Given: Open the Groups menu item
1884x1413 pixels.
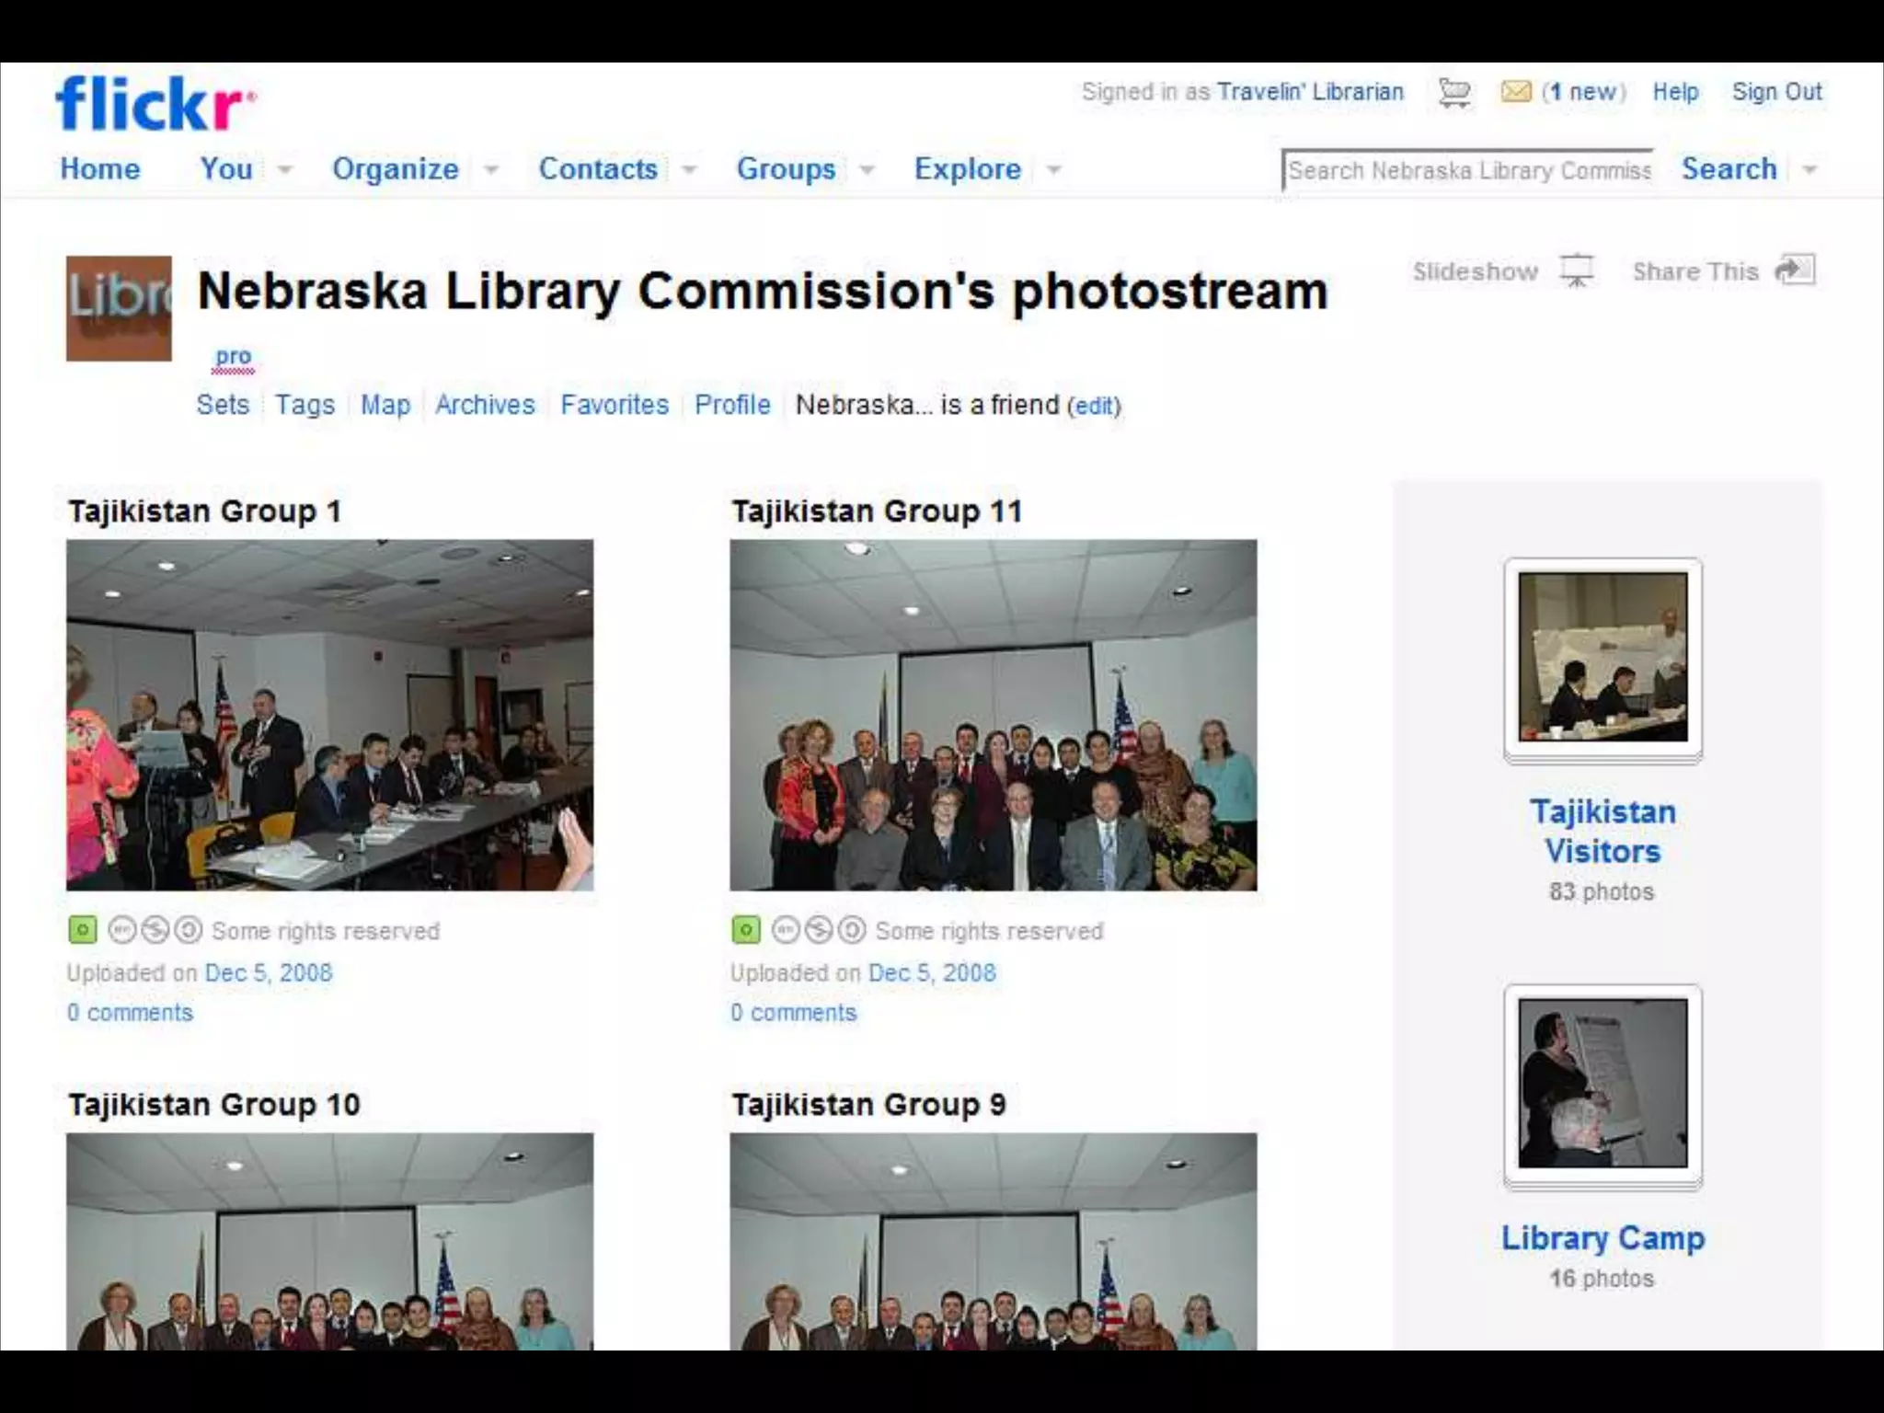Looking at the screenshot, I should tap(786, 169).
